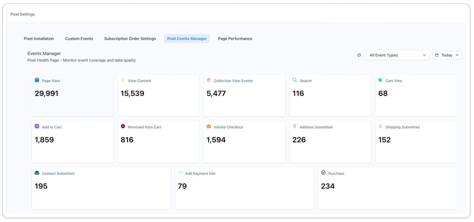Click the blue Page View icon
474x222 pixels.
(x=37, y=80)
